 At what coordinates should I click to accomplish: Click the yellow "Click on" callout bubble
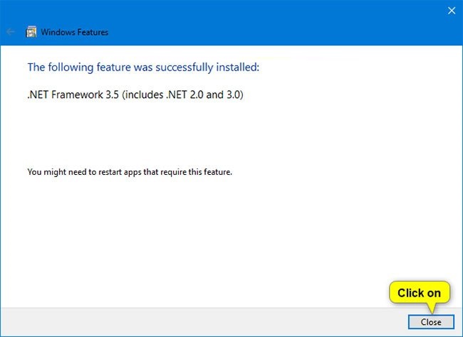click(x=419, y=292)
